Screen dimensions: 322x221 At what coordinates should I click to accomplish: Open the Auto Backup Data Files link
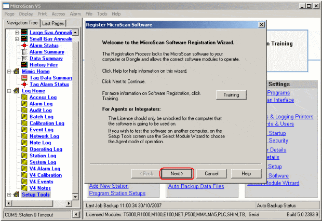pyautogui.click(x=195, y=186)
